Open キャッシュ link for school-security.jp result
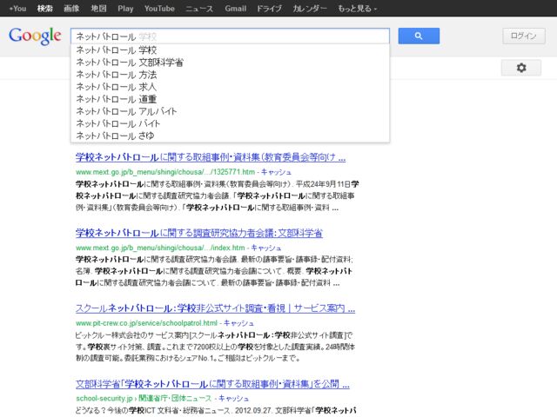The image size is (557, 417). 233,398
